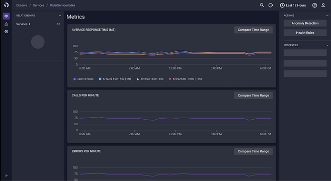Compare Time Range for Average Response Time
Screen dimensions: 331x181
(x=254, y=30)
